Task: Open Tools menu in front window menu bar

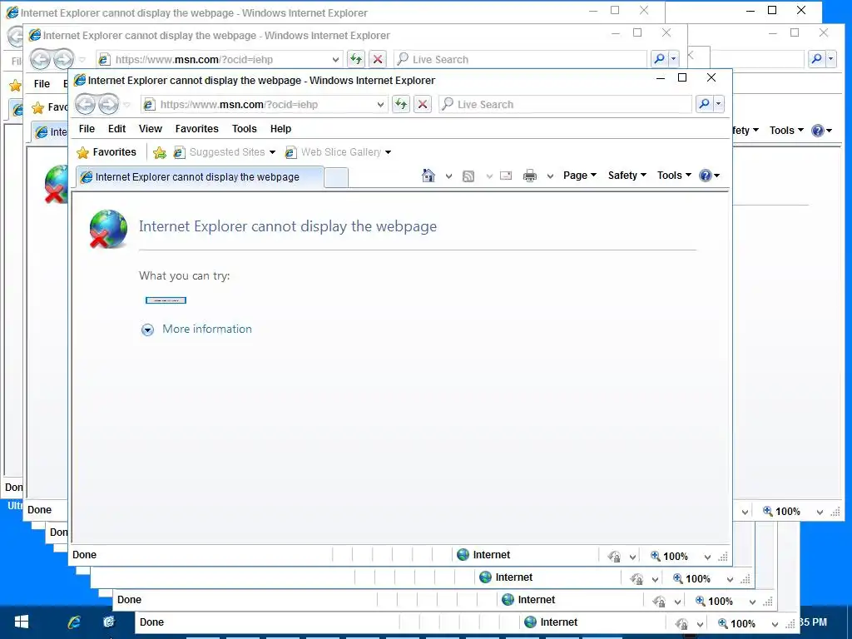Action: 244,129
